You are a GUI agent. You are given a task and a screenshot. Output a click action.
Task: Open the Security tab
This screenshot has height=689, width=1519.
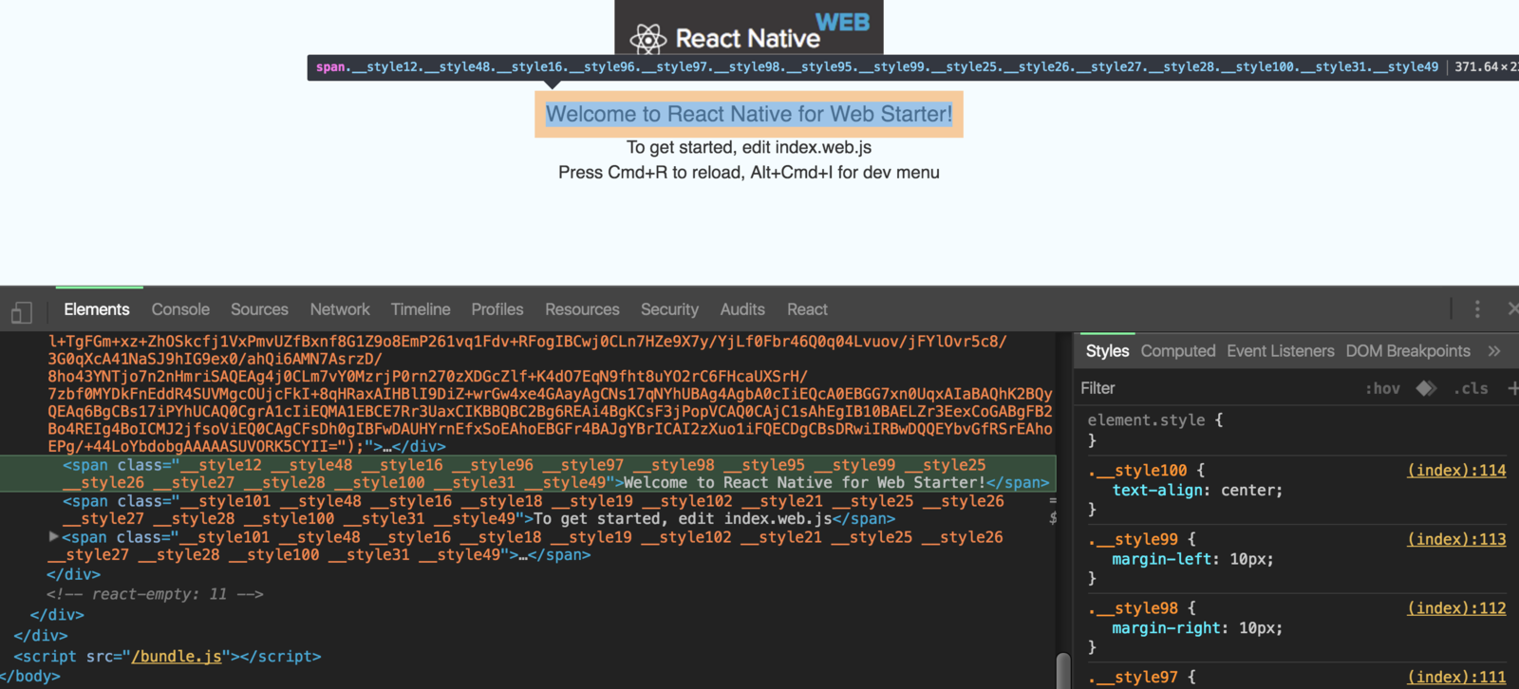(669, 309)
